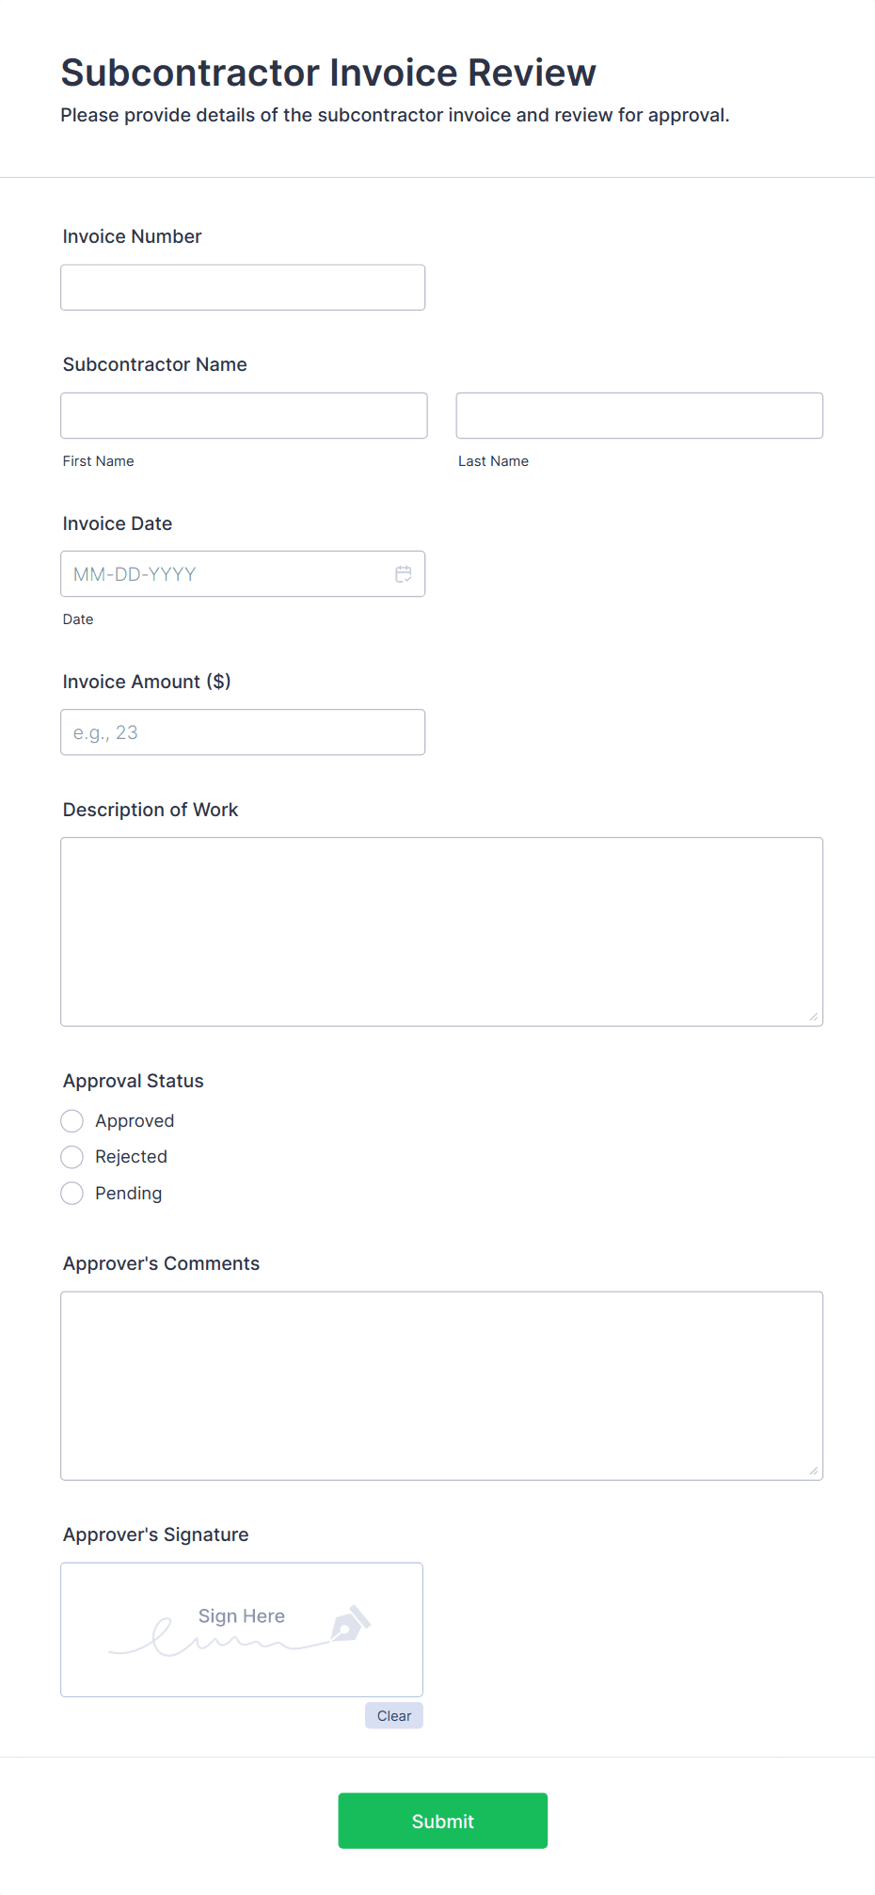Screen dimensions: 875x1895
Task: Click the Invoice Amount field showing e.g., 23
Action: 242,731
